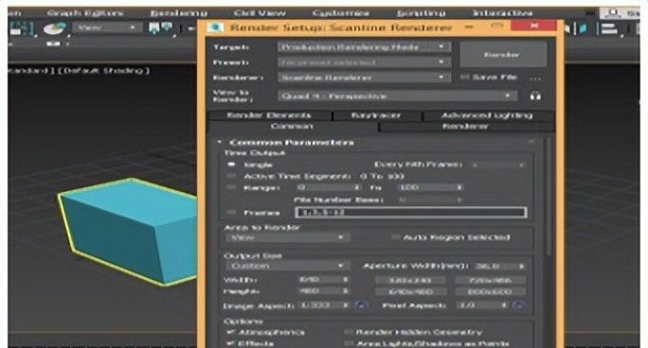Click the snaps toggle icon left of the teapot
Viewport: 648px width, 348px height.
point(22,28)
